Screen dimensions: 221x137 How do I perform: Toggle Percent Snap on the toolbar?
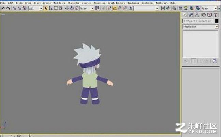pos(120,8)
